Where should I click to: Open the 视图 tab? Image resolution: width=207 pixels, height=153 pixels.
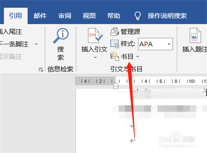89,16
